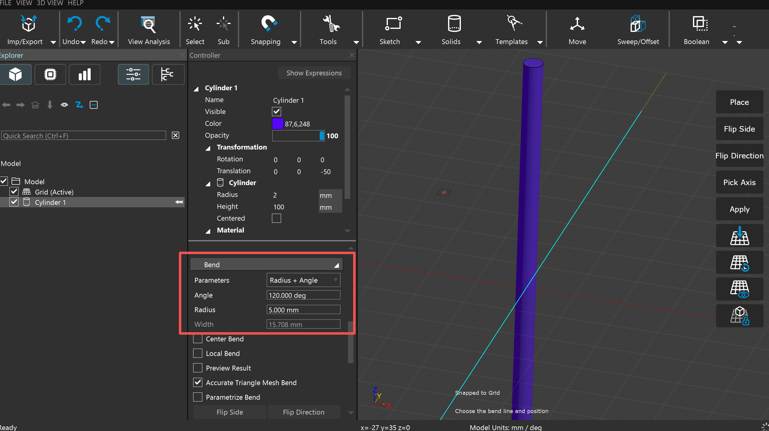Open the HELP menu
Viewport: 769px width, 431px height.
click(x=75, y=3)
